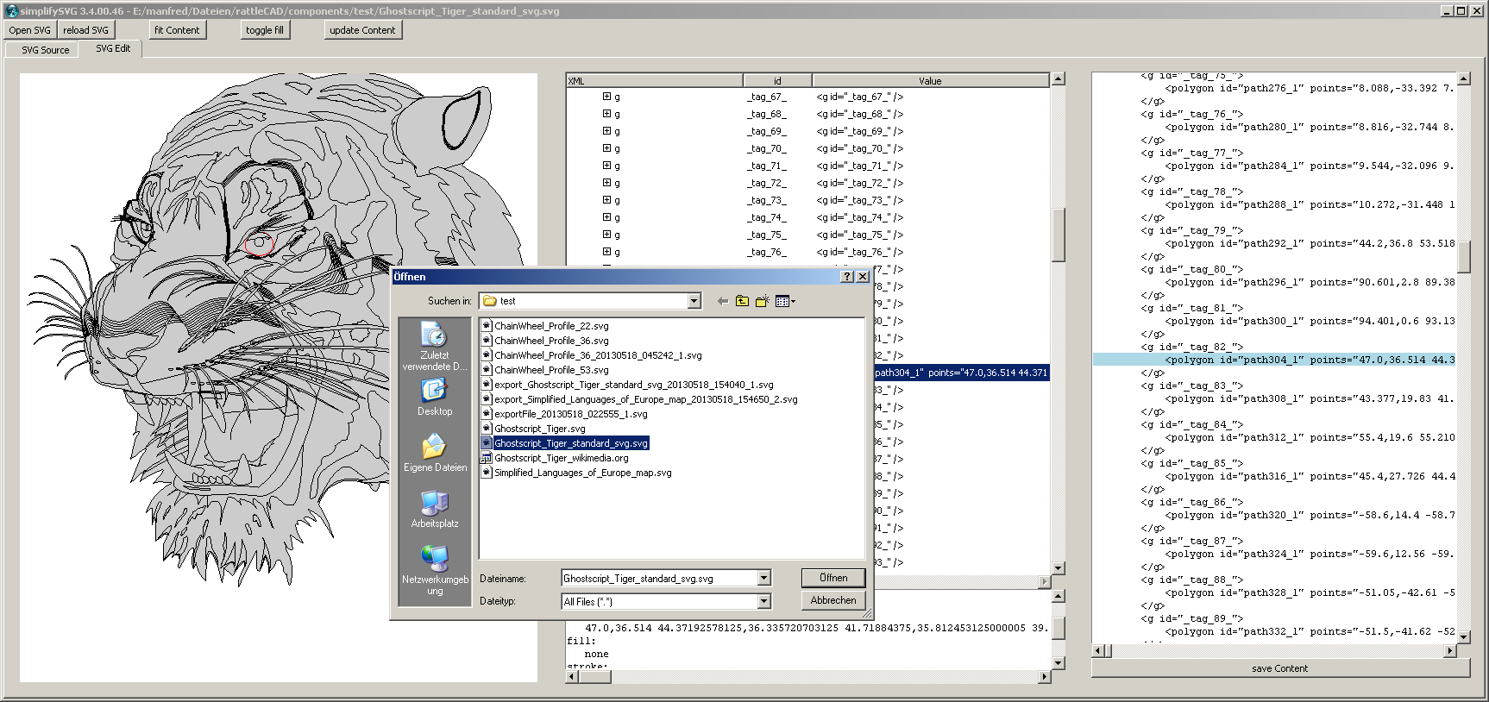Open Eigene Dateien location

point(435,453)
